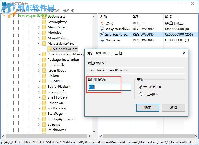Screen dimensions: 199x145
Task: Click the PlmVolatile folder icon
Action: (44, 65)
